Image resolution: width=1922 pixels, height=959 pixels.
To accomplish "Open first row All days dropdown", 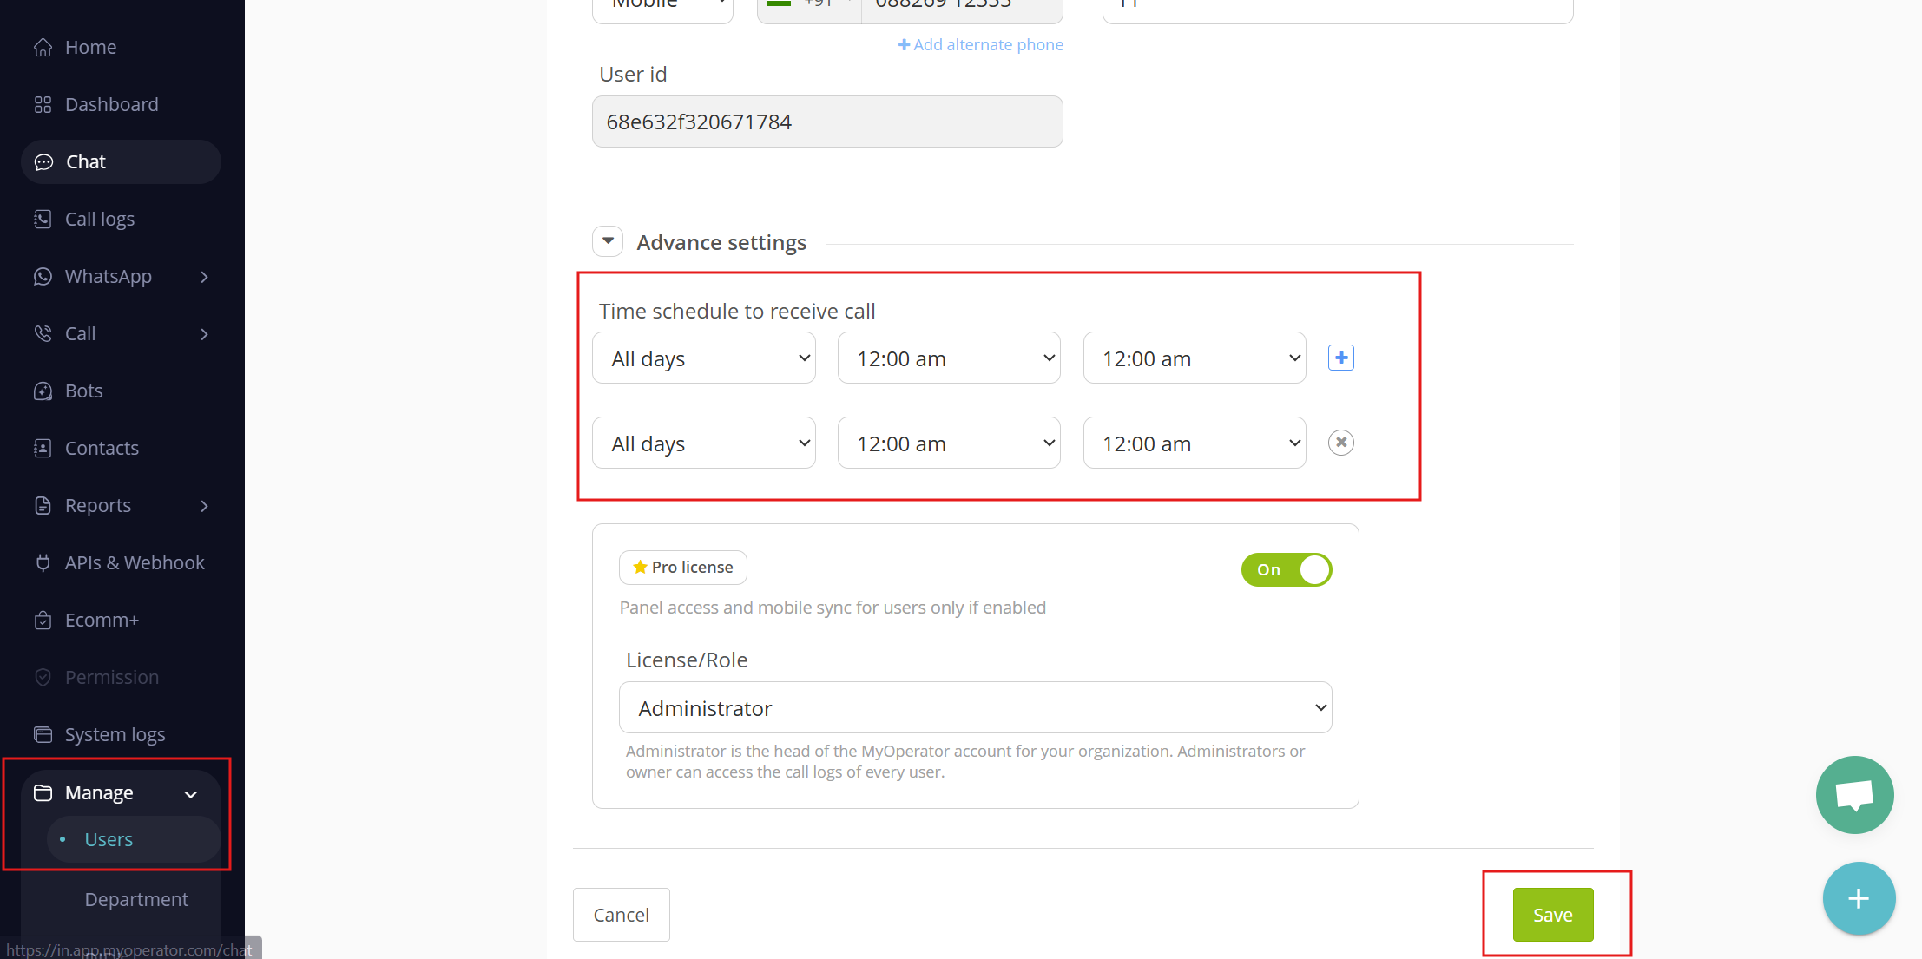I will (703, 358).
